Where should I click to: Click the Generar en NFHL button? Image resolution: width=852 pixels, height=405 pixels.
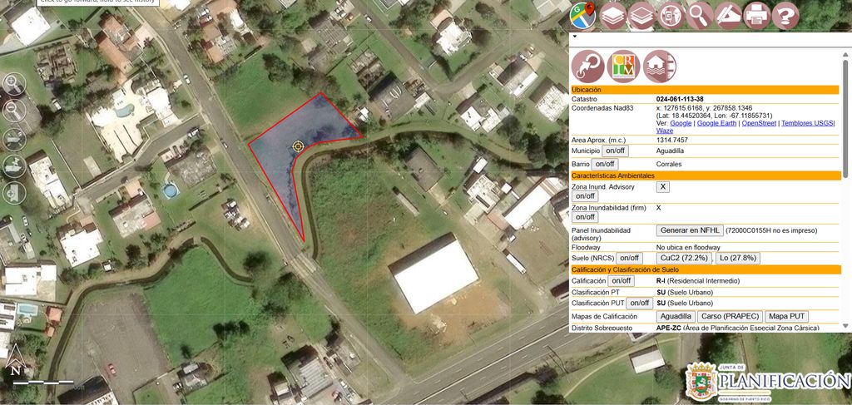click(690, 230)
